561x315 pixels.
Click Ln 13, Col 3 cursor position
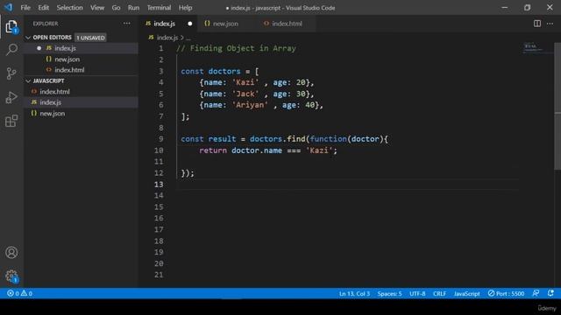tap(354, 294)
